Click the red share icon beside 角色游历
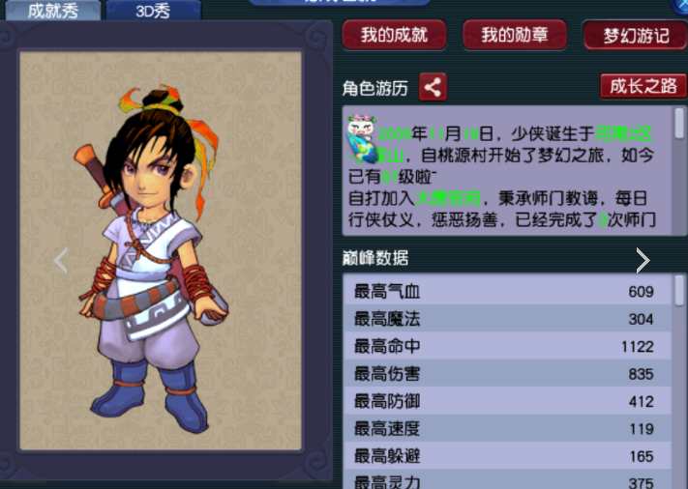 pos(433,87)
